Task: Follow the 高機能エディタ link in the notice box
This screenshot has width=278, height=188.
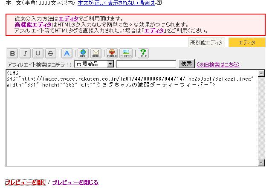Action: point(33,24)
